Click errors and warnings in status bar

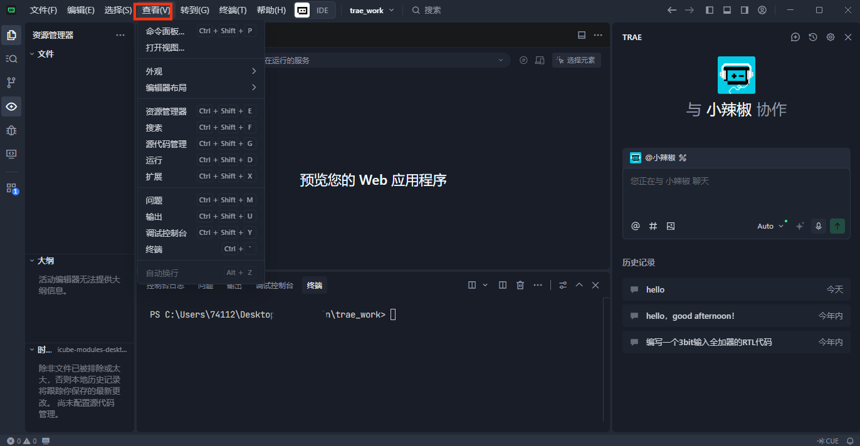(x=22, y=441)
